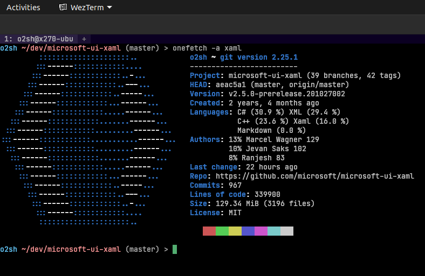
Task: Click author line '13% Marcel Wagner 129'
Action: click(274, 139)
